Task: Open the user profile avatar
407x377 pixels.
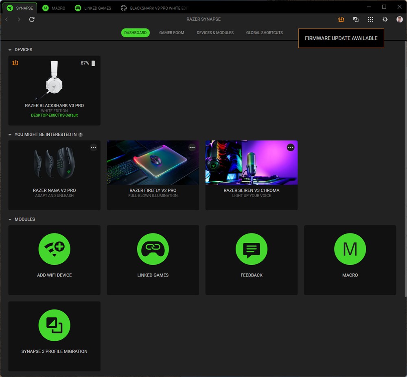Action: click(400, 20)
